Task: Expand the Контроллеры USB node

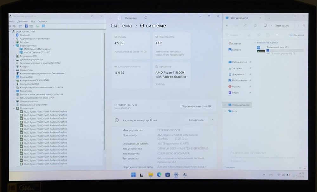Action: click(x=14, y=84)
